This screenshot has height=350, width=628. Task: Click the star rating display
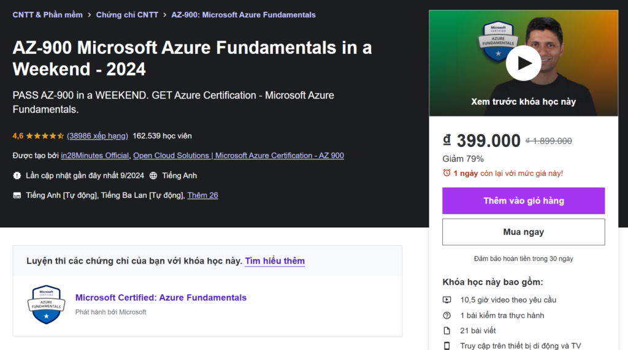pos(45,136)
